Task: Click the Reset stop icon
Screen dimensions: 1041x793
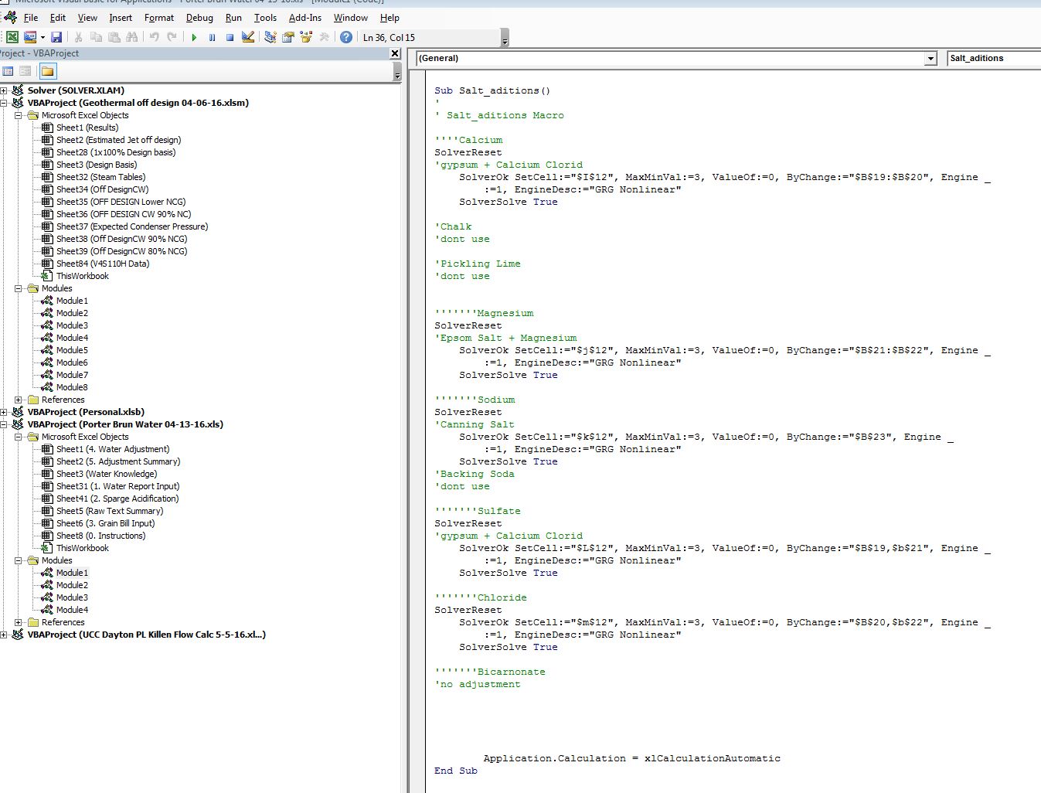Action: point(230,37)
